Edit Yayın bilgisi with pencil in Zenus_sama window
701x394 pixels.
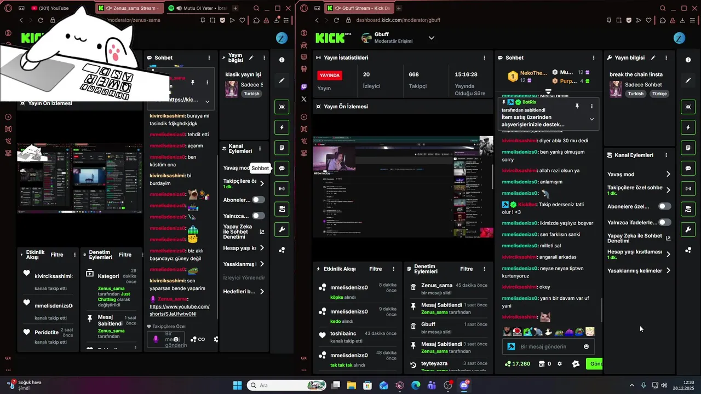pyautogui.click(x=251, y=57)
